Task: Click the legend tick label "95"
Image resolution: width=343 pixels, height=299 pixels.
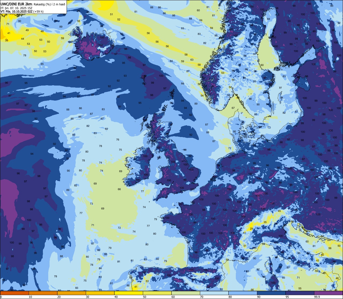Action: coord(288,297)
